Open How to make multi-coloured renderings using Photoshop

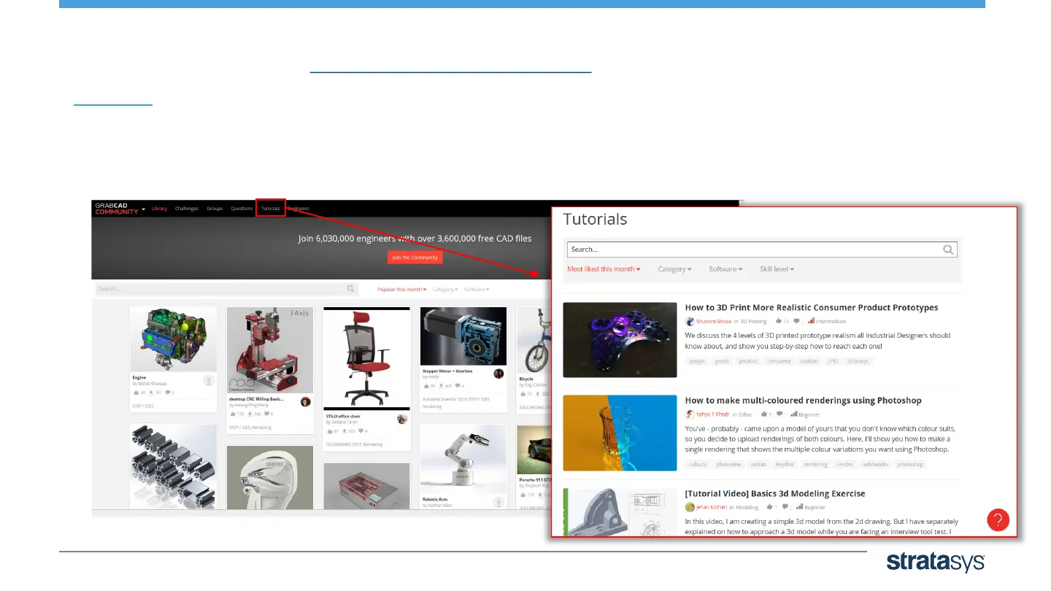pyautogui.click(x=804, y=401)
